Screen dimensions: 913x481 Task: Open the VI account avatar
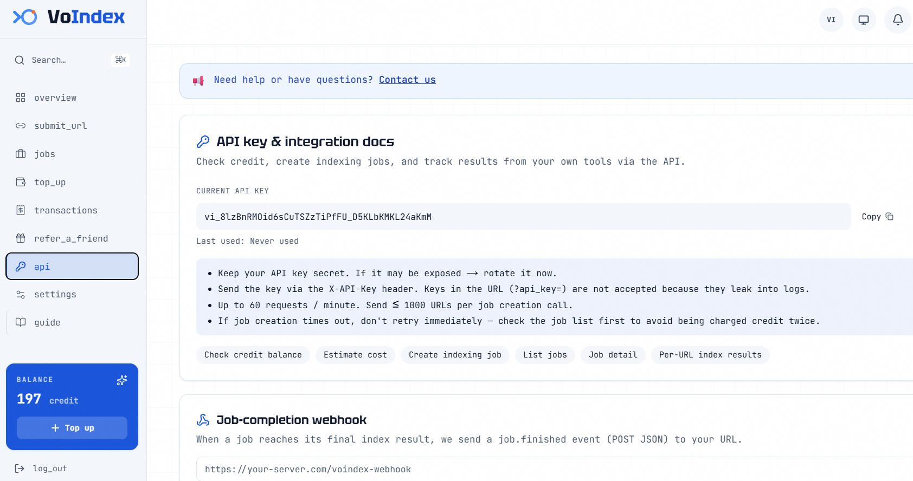tap(831, 20)
